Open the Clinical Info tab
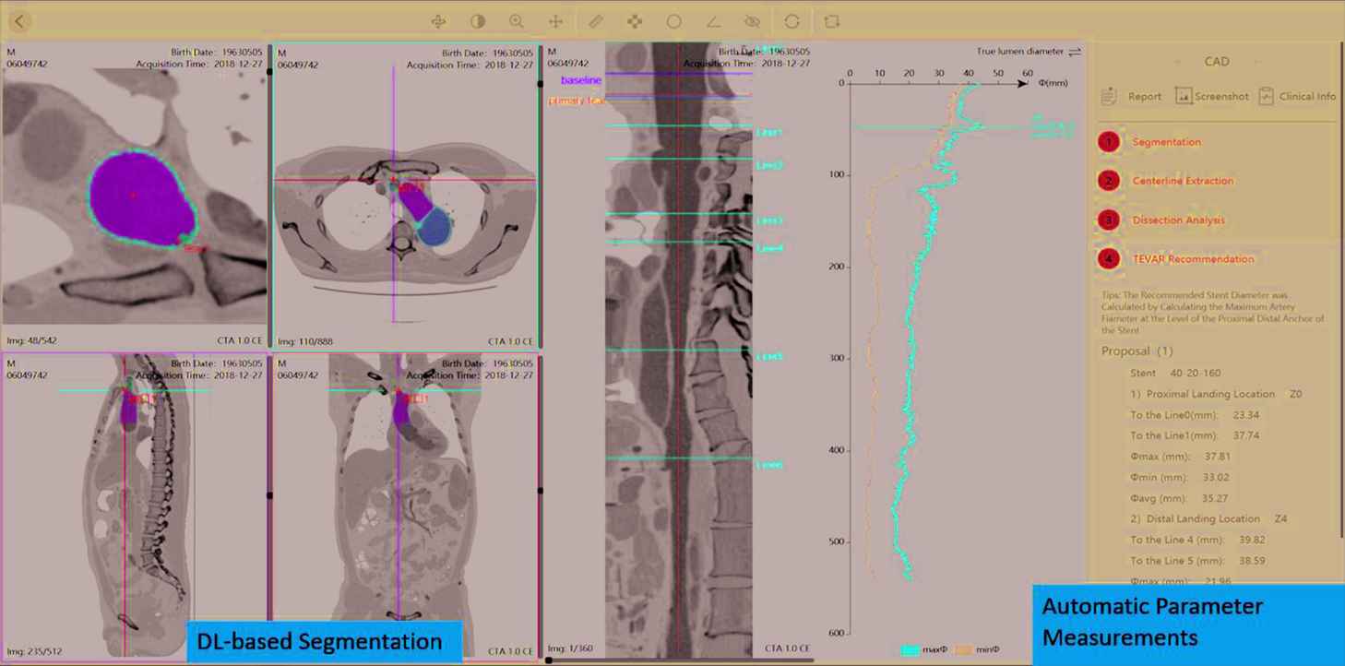Screen dimensions: 1345x666 1297,96
